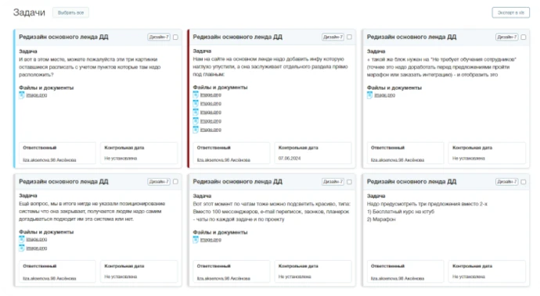Click the Выбрать все button

[70, 12]
